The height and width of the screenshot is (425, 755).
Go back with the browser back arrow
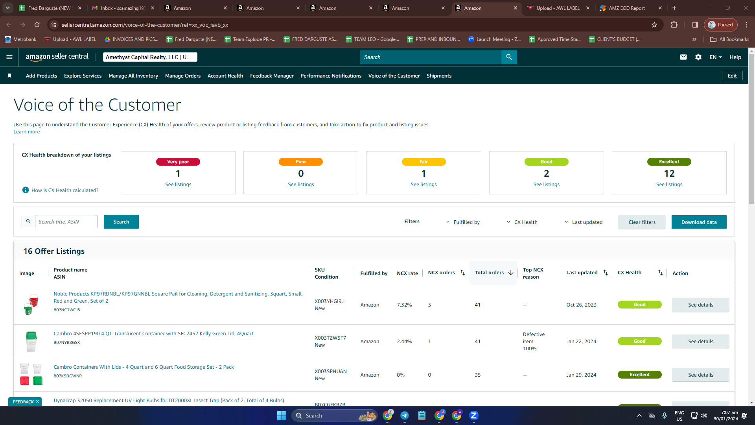(9, 25)
